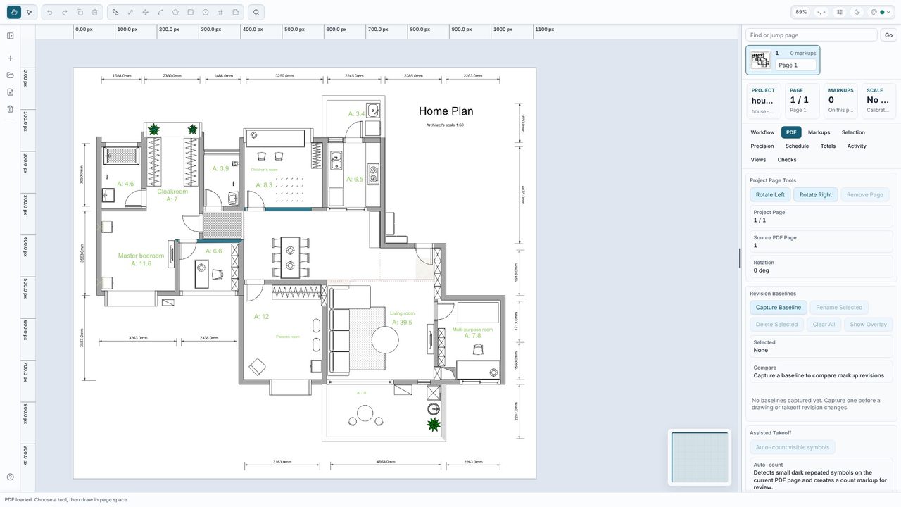901x507 pixels.
Task: Open the Precision tab
Action: [762, 146]
